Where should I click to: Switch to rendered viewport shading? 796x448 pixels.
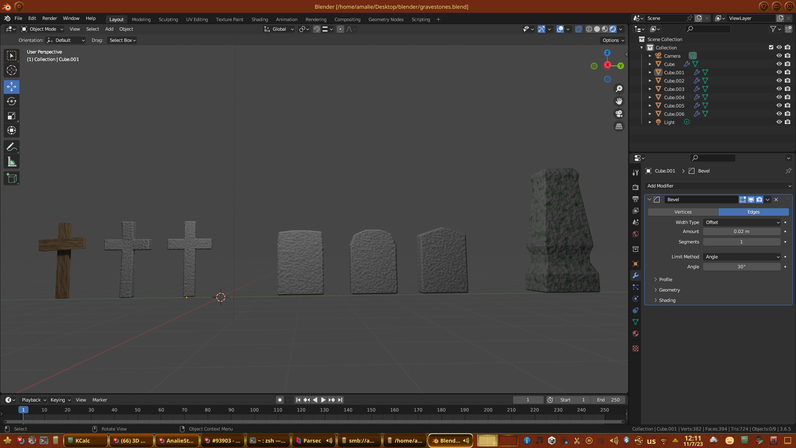pos(613,29)
